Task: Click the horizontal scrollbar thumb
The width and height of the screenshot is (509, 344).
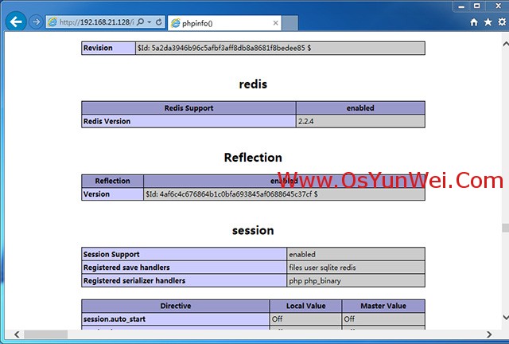Action: pos(46,334)
